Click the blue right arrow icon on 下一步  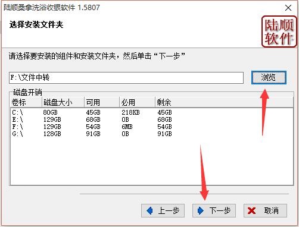click(x=201, y=210)
